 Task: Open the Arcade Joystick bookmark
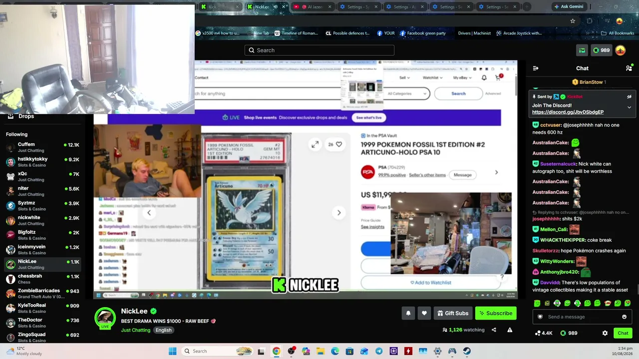coord(519,33)
